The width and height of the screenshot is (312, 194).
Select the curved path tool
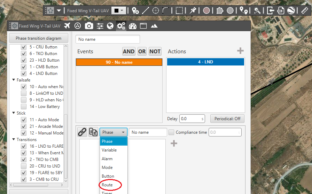tap(165, 10)
